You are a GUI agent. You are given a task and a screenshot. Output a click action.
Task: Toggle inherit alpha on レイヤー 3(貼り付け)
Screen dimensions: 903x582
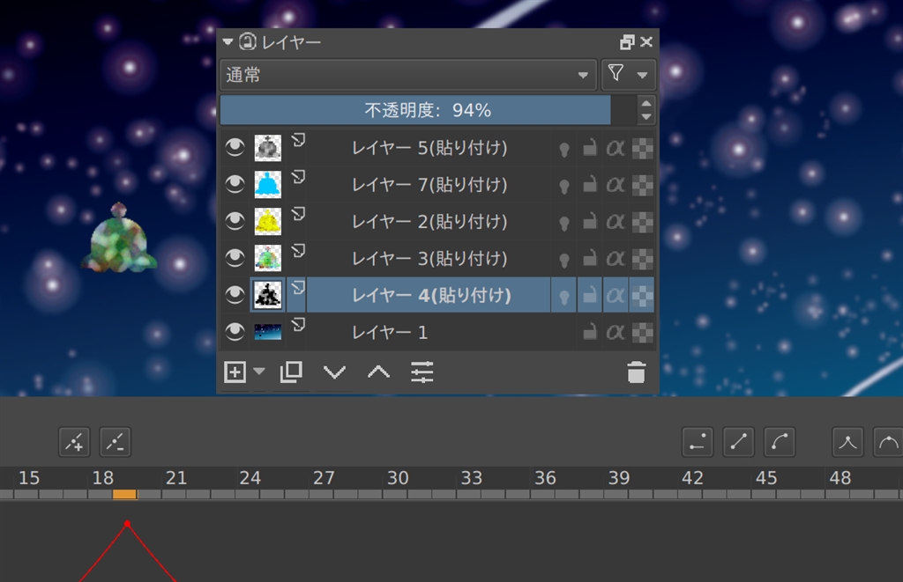(x=615, y=259)
